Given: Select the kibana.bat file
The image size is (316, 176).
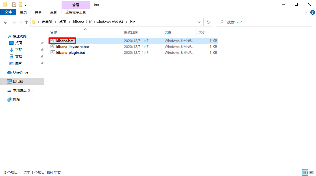Looking at the screenshot, I should click(65, 41).
